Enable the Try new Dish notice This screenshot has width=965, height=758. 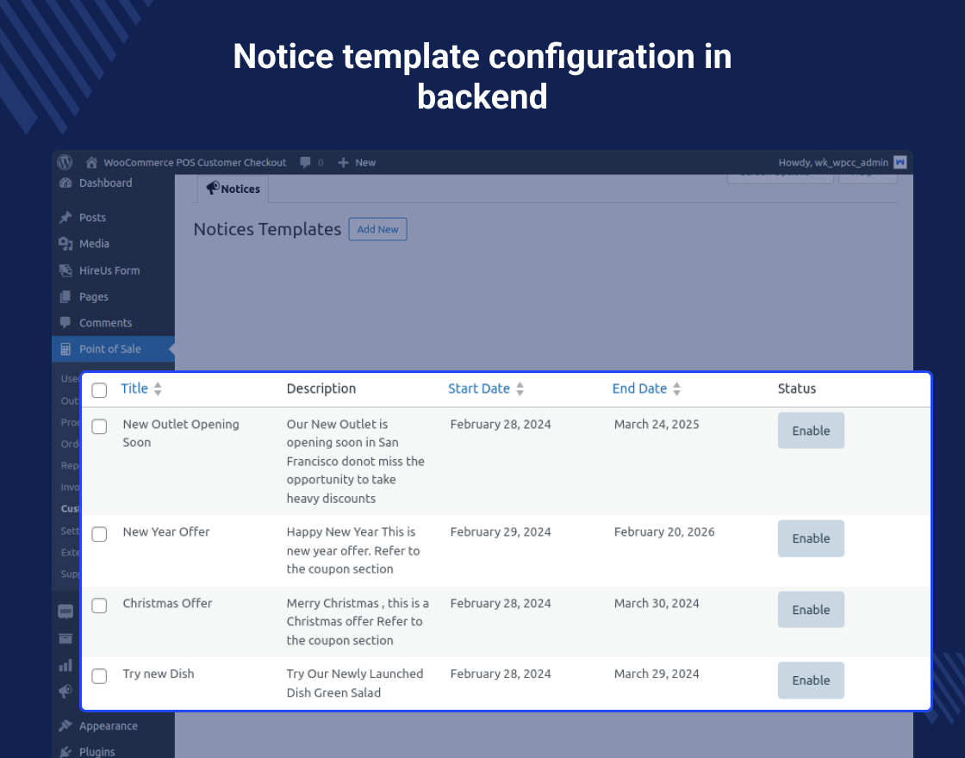tap(811, 680)
